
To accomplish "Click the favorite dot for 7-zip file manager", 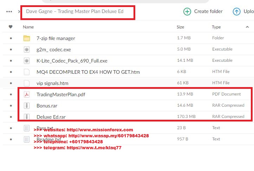I will tap(11, 38).
